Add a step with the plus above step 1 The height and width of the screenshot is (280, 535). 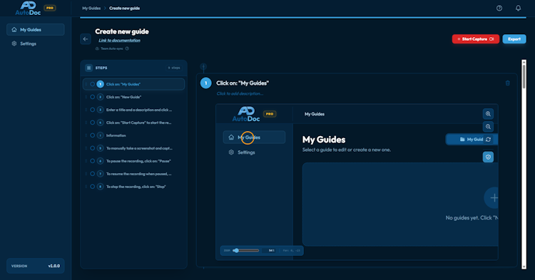coord(203,66)
